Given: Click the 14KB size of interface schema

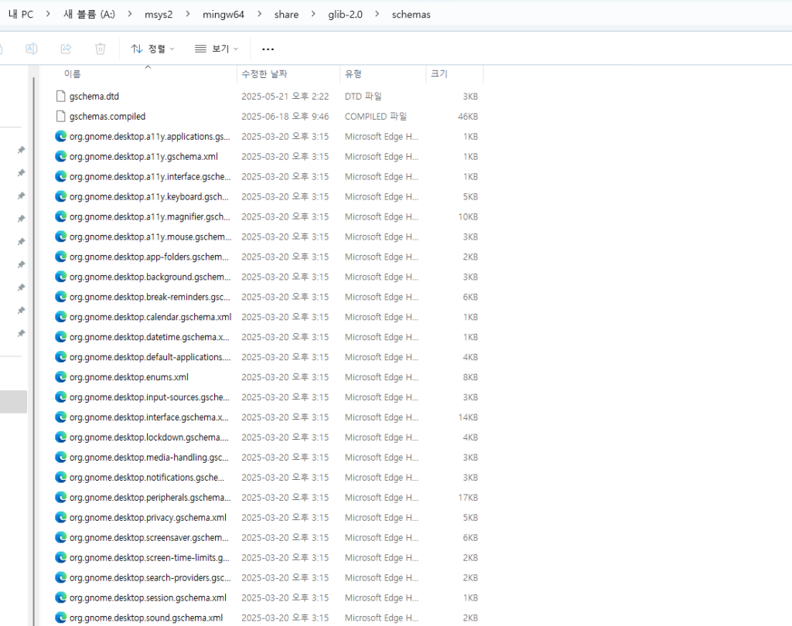Looking at the screenshot, I should click(468, 417).
